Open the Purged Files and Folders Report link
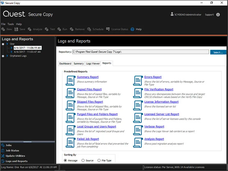The image size is (228, 171). pyautogui.click(x=97, y=114)
